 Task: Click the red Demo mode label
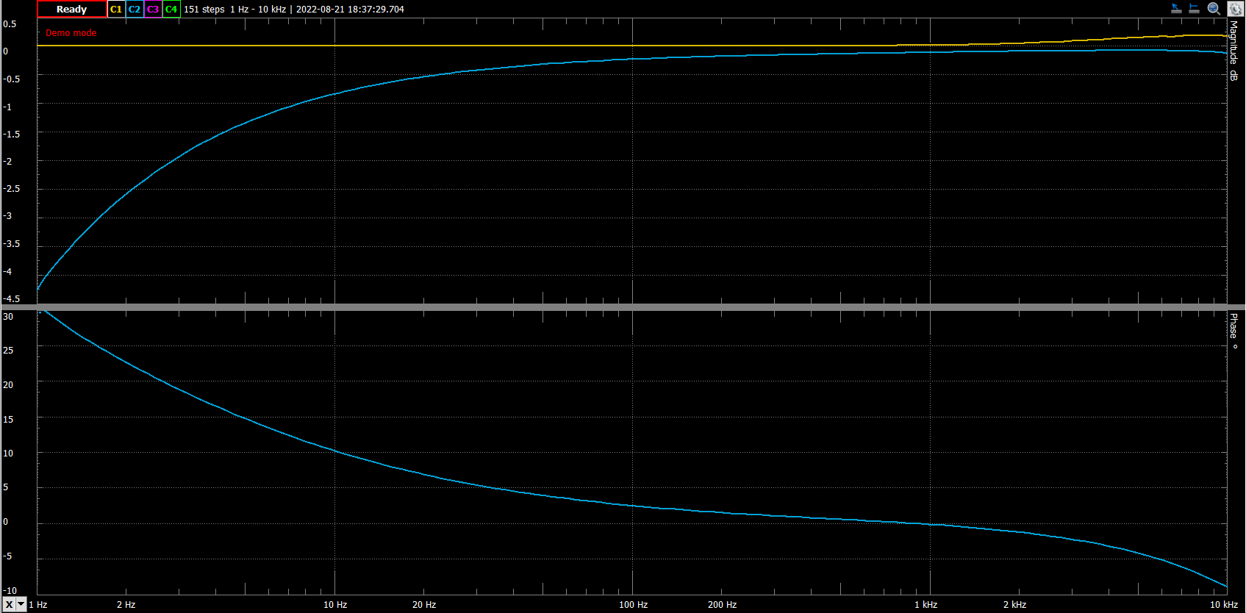click(71, 33)
